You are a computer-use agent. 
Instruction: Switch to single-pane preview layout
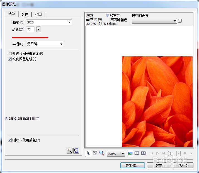pos(130,153)
